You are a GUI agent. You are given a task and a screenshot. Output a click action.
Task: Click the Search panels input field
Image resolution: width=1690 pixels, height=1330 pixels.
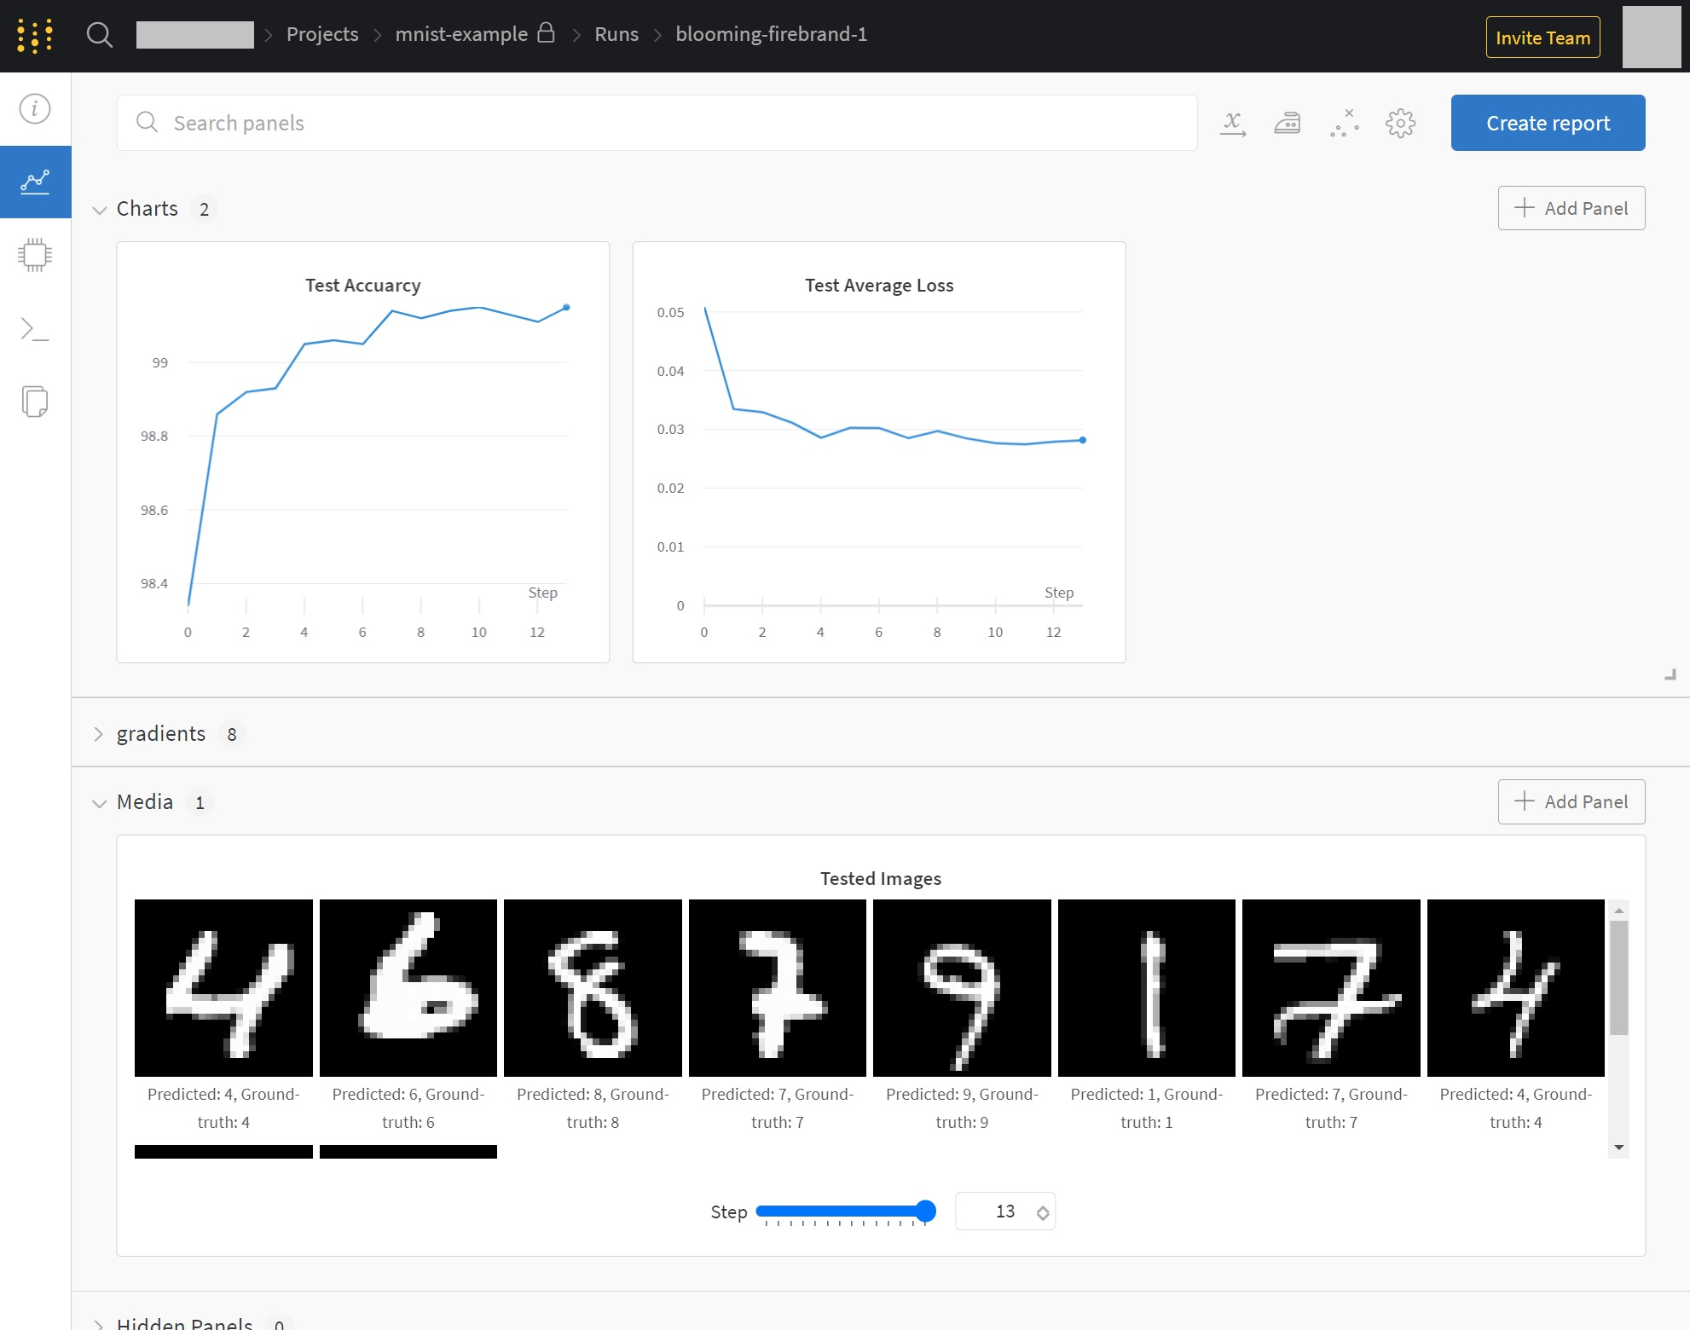(657, 123)
